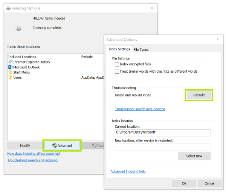Viewport: 226px width, 192px height.
Task: Switch to the File Types tab
Action: tap(141, 50)
